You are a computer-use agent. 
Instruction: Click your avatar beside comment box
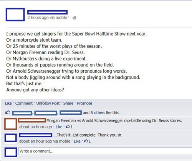[x=11, y=152]
